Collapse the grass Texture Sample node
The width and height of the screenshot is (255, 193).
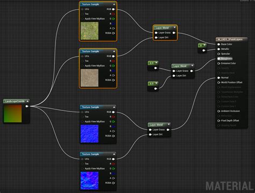[114, 4]
